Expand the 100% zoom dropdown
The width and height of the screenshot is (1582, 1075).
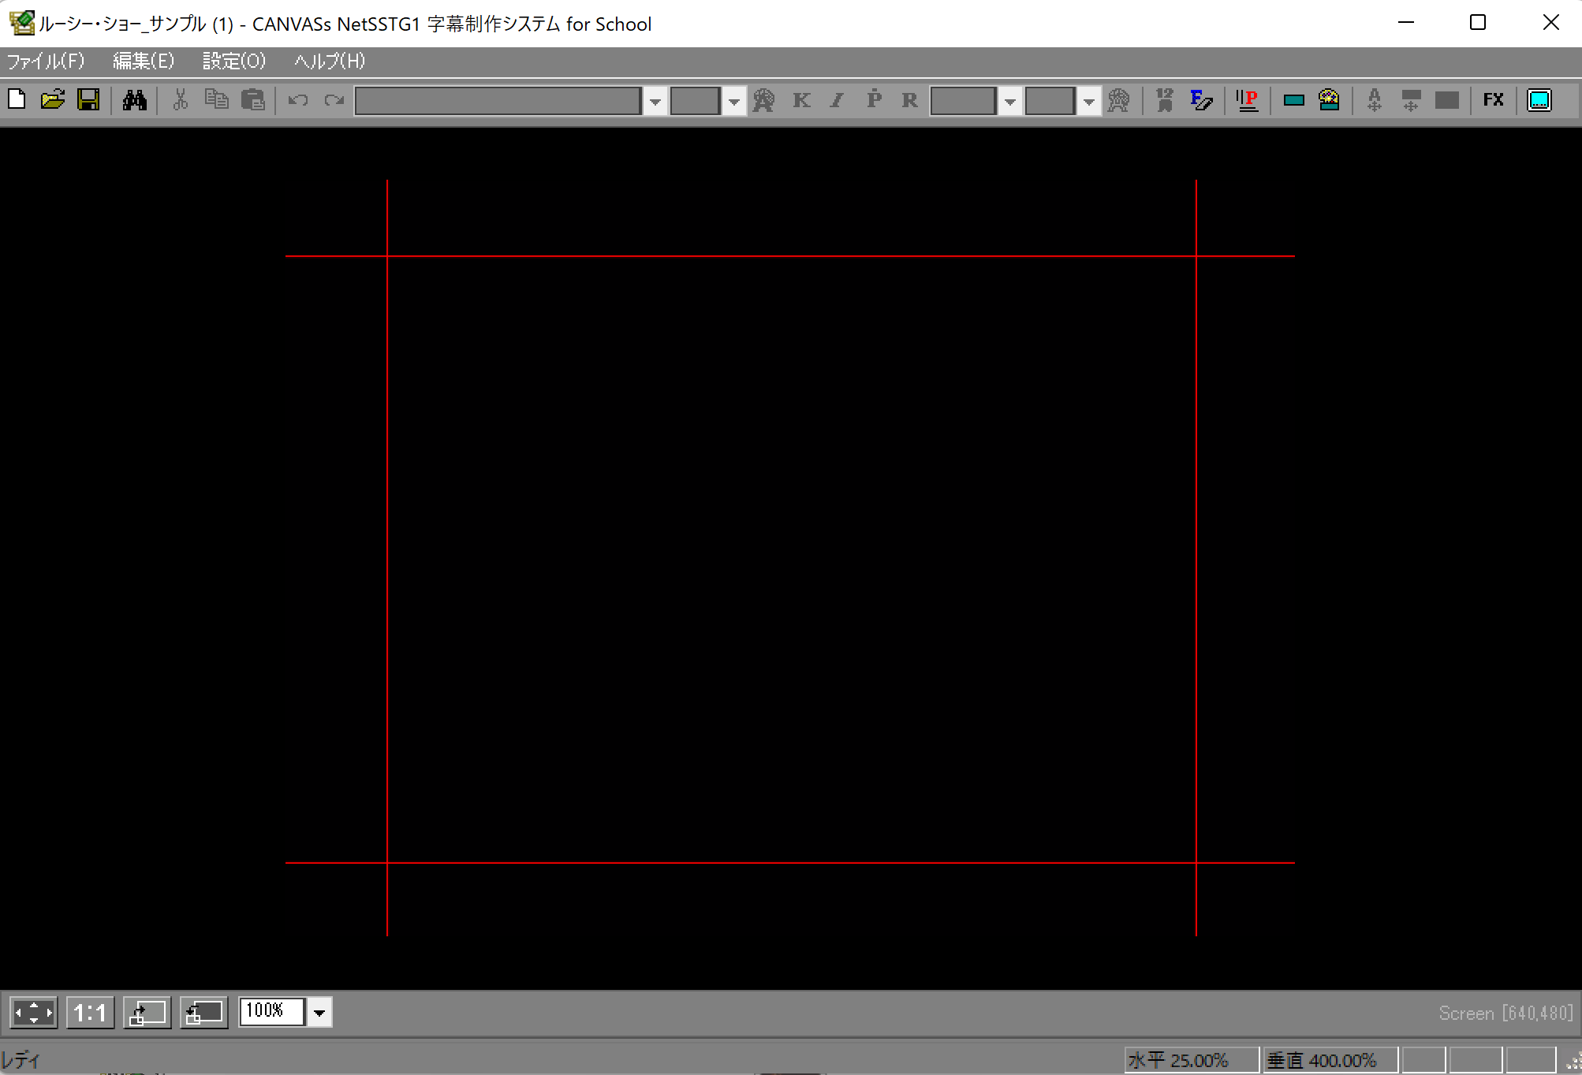click(x=319, y=1013)
